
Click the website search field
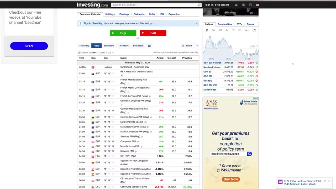tap(154, 5)
